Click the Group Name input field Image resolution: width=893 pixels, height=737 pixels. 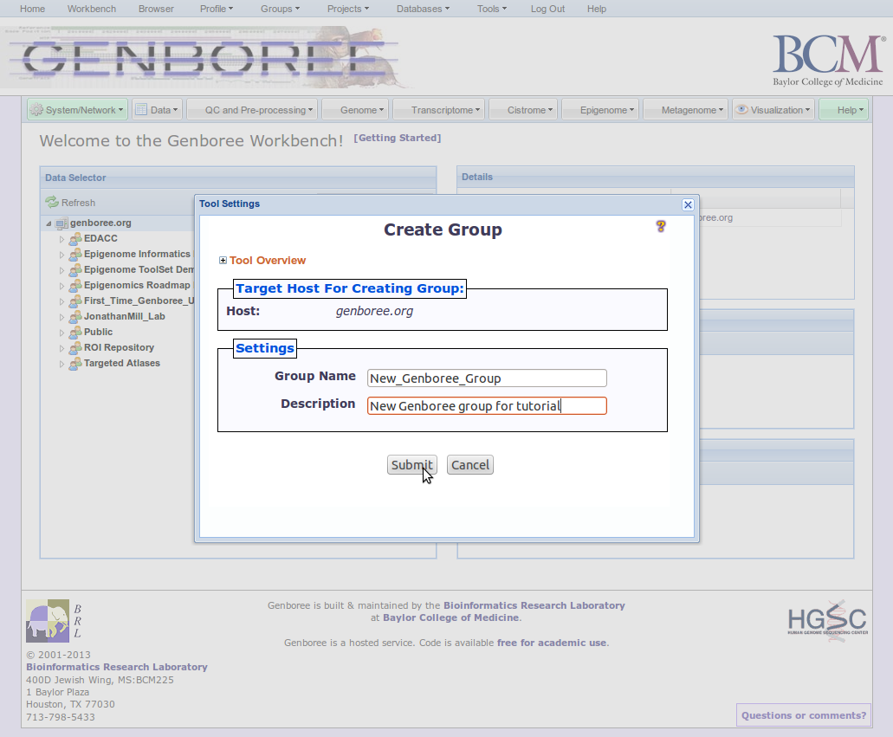coord(487,378)
